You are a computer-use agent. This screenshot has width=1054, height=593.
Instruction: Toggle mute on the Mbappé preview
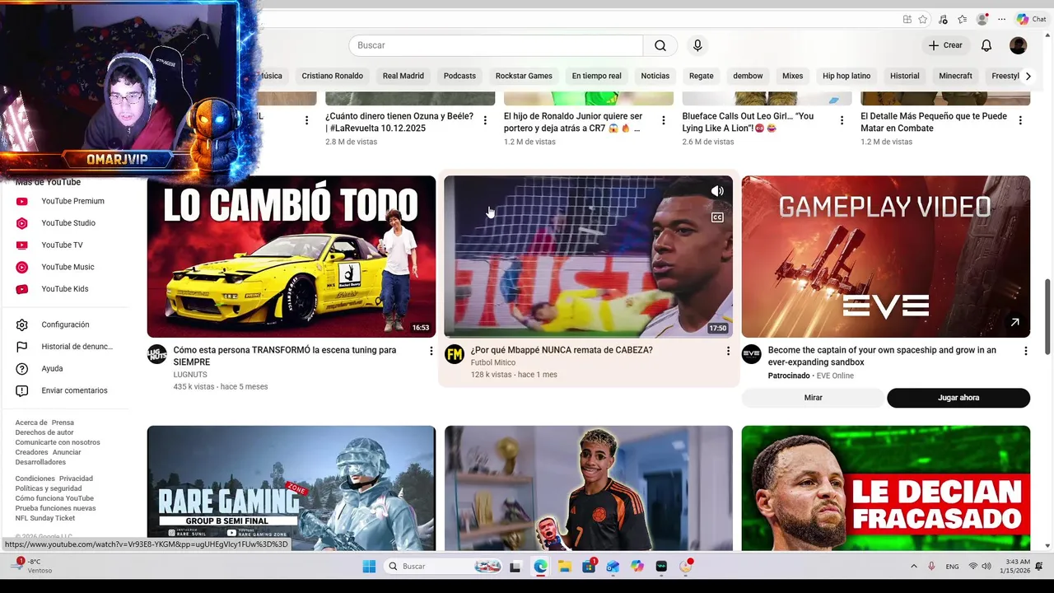coord(717,191)
